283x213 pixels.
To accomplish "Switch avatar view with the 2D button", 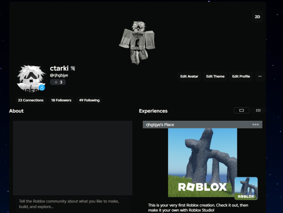I will point(258,17).
